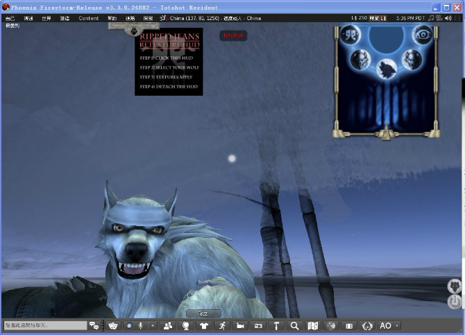
Task: Click the left wolf face moon icon
Action: pos(360,60)
